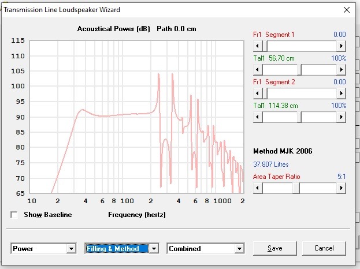The height and width of the screenshot is (269, 360).
Task: Cancel the Loudspeaker Wizard dialog
Action: point(324,248)
